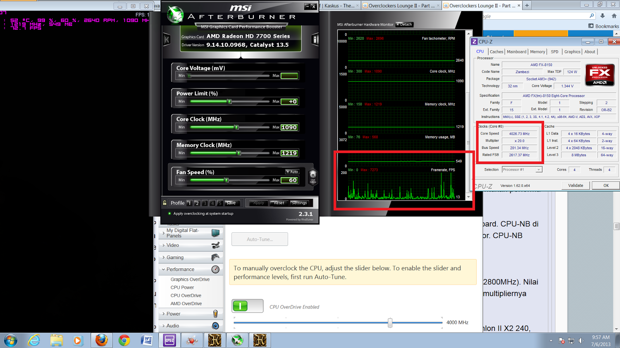The width and height of the screenshot is (620, 348).
Task: Expand the My Digital Flat-Panels section
Action: click(x=164, y=233)
